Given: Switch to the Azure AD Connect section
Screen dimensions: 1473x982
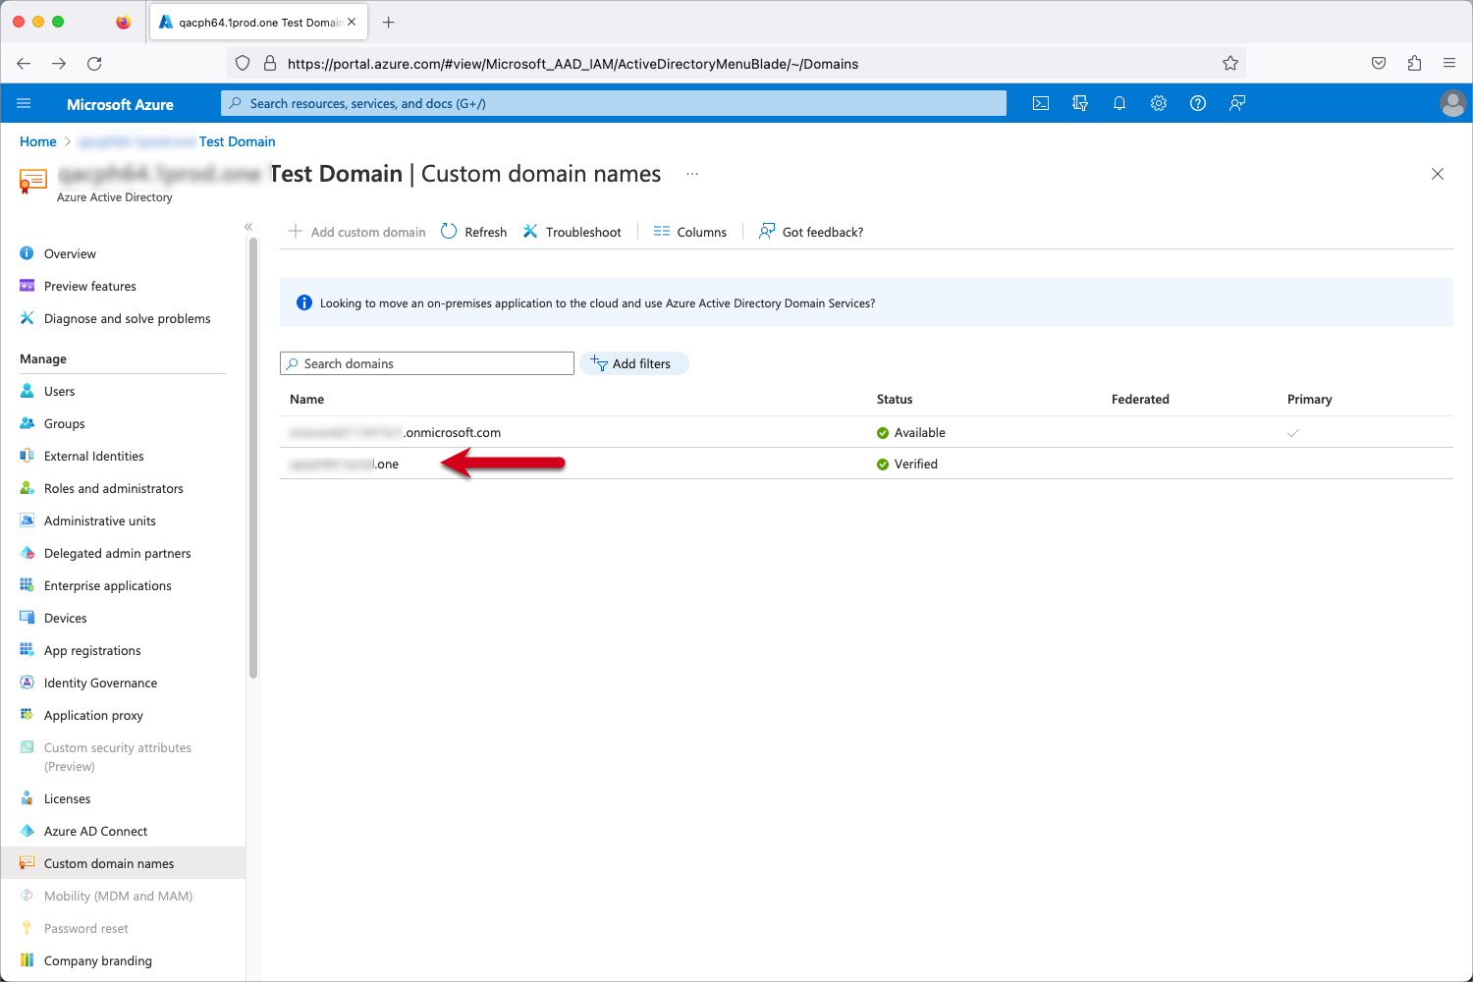Looking at the screenshot, I should (x=95, y=831).
